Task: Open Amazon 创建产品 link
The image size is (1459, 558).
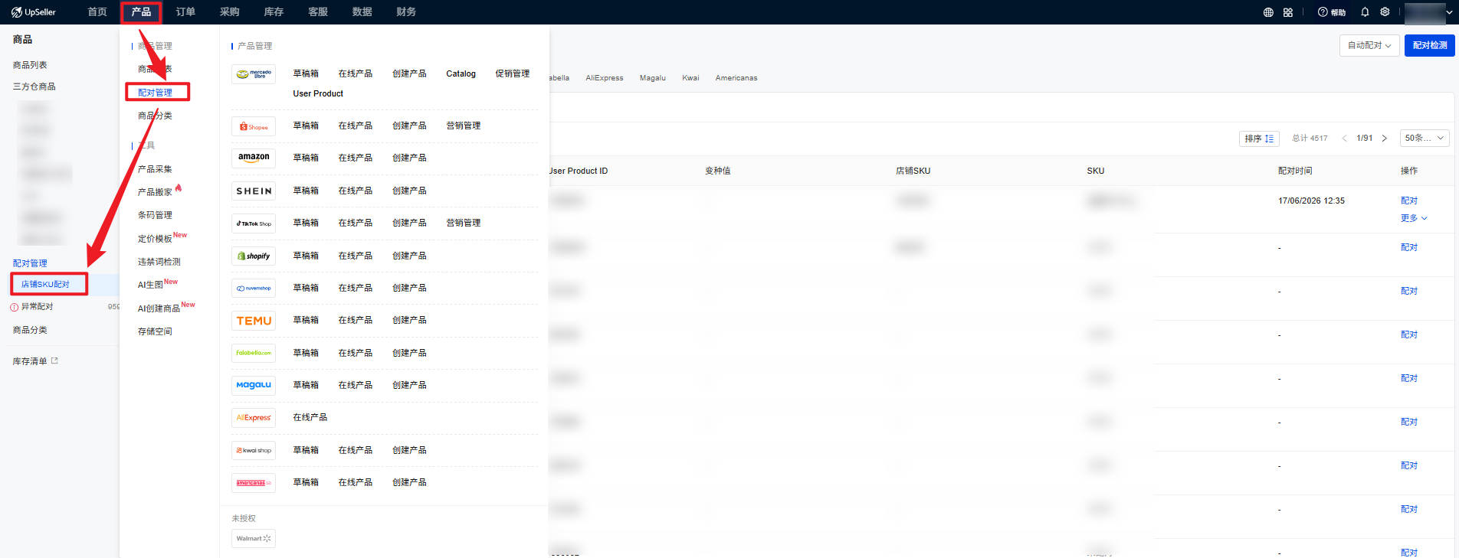Action: point(409,158)
